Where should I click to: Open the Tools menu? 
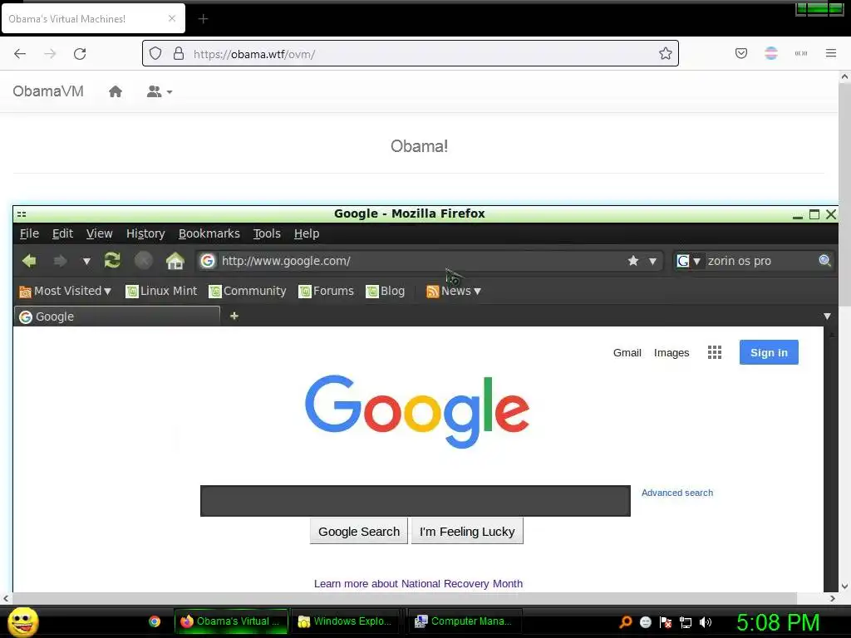[267, 233]
